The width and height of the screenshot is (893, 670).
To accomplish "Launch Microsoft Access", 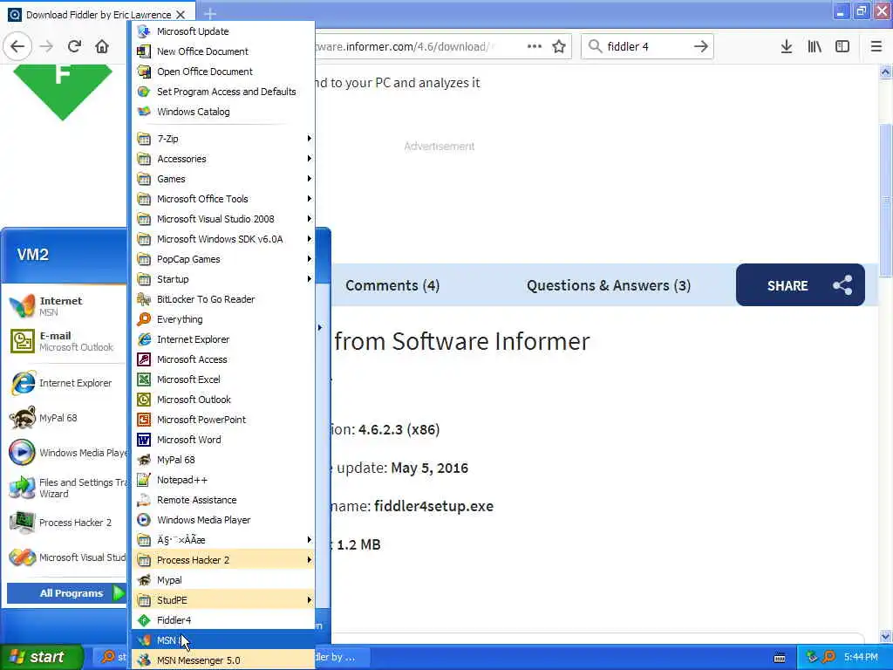I will click(x=223, y=359).
